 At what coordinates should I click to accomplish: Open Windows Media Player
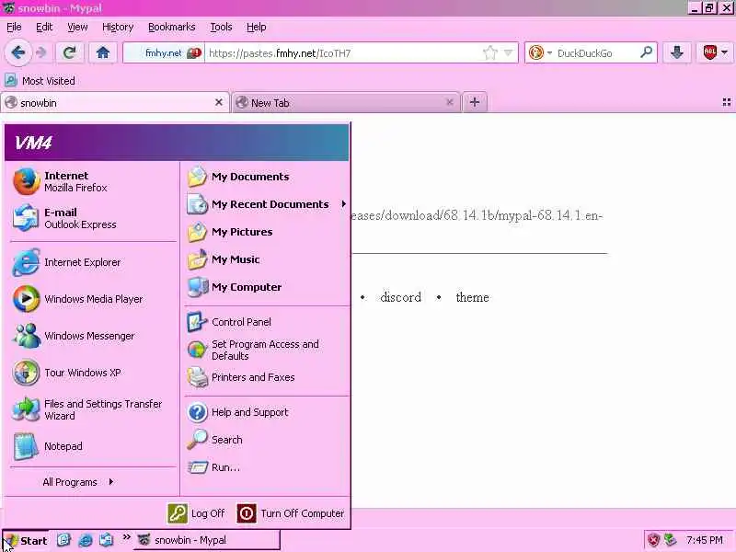[93, 299]
